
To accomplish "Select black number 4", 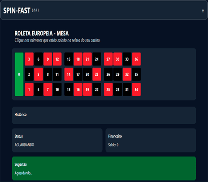I will pos(38,90).
